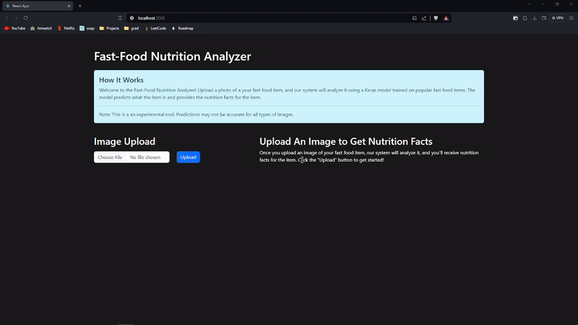Open the VPN button
This screenshot has height=325, width=578.
[x=558, y=18]
